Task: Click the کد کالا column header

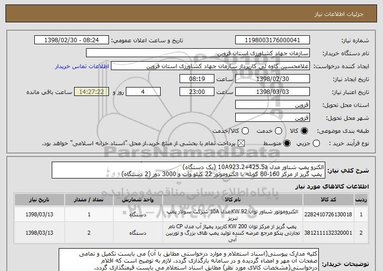Action: (328, 200)
